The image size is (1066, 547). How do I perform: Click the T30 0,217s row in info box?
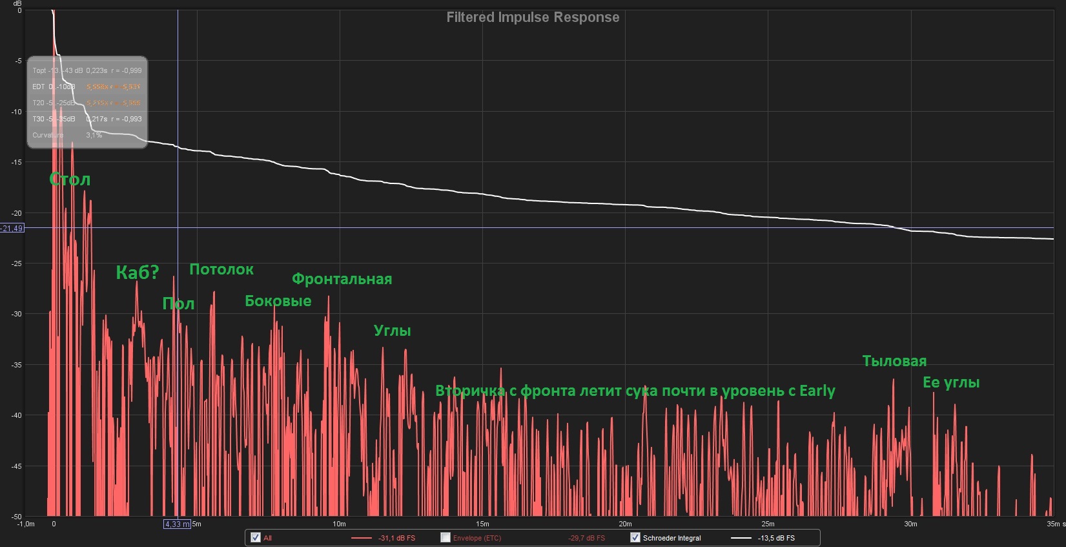[87, 119]
